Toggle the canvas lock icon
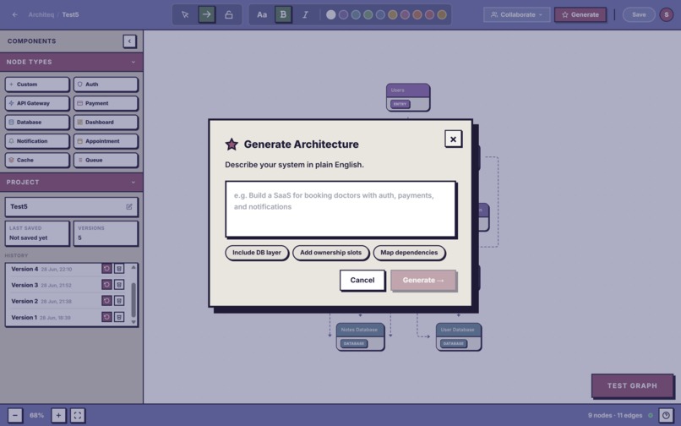 [x=228, y=14]
